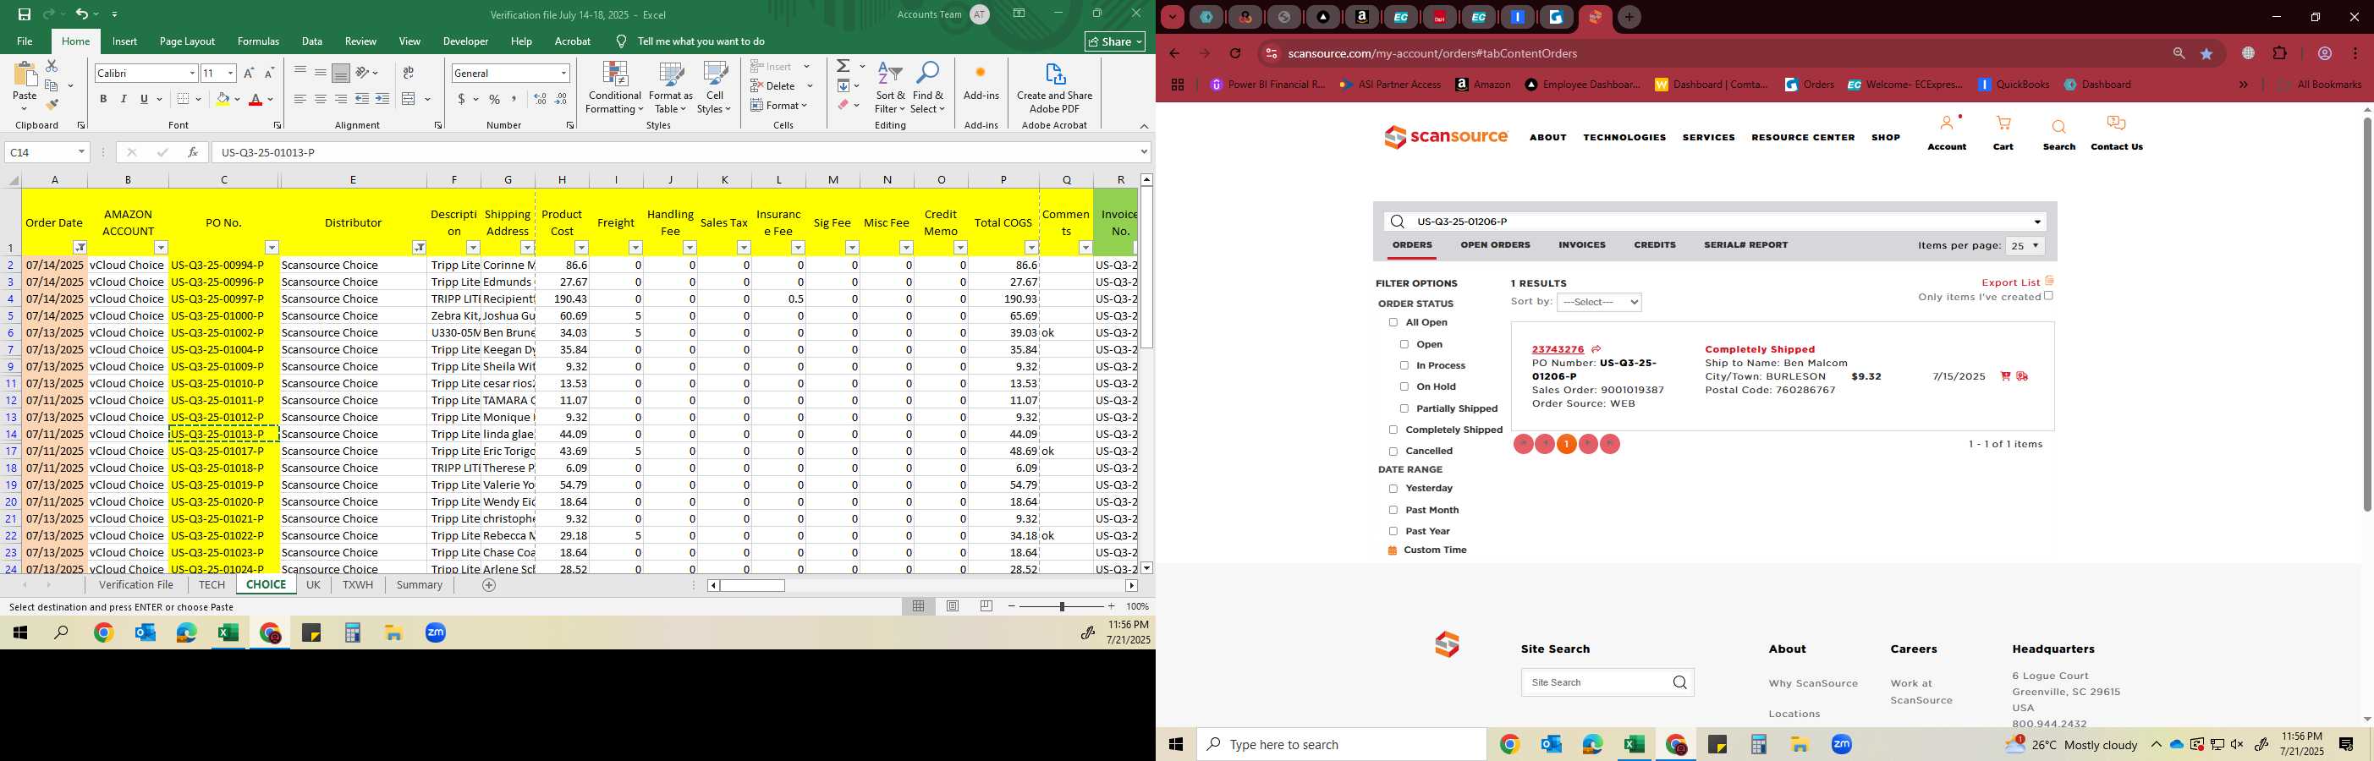Check the All Open order status filter
Screen dimensions: 2374x761
point(1393,322)
